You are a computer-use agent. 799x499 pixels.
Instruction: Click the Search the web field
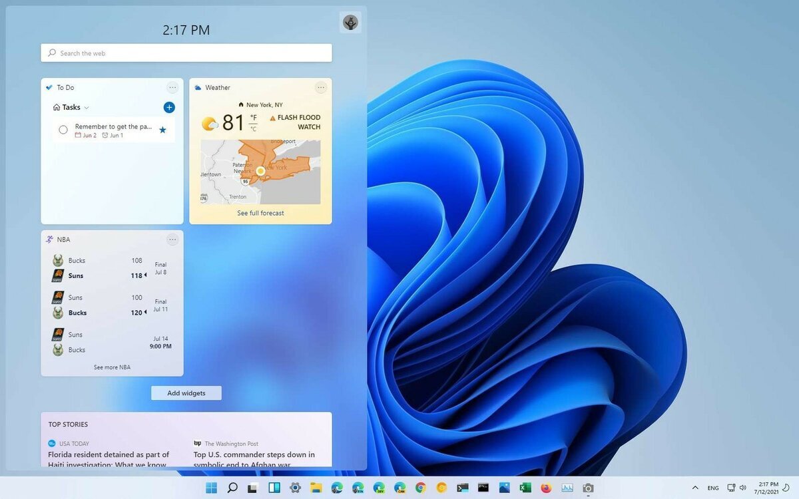pyautogui.click(x=186, y=53)
